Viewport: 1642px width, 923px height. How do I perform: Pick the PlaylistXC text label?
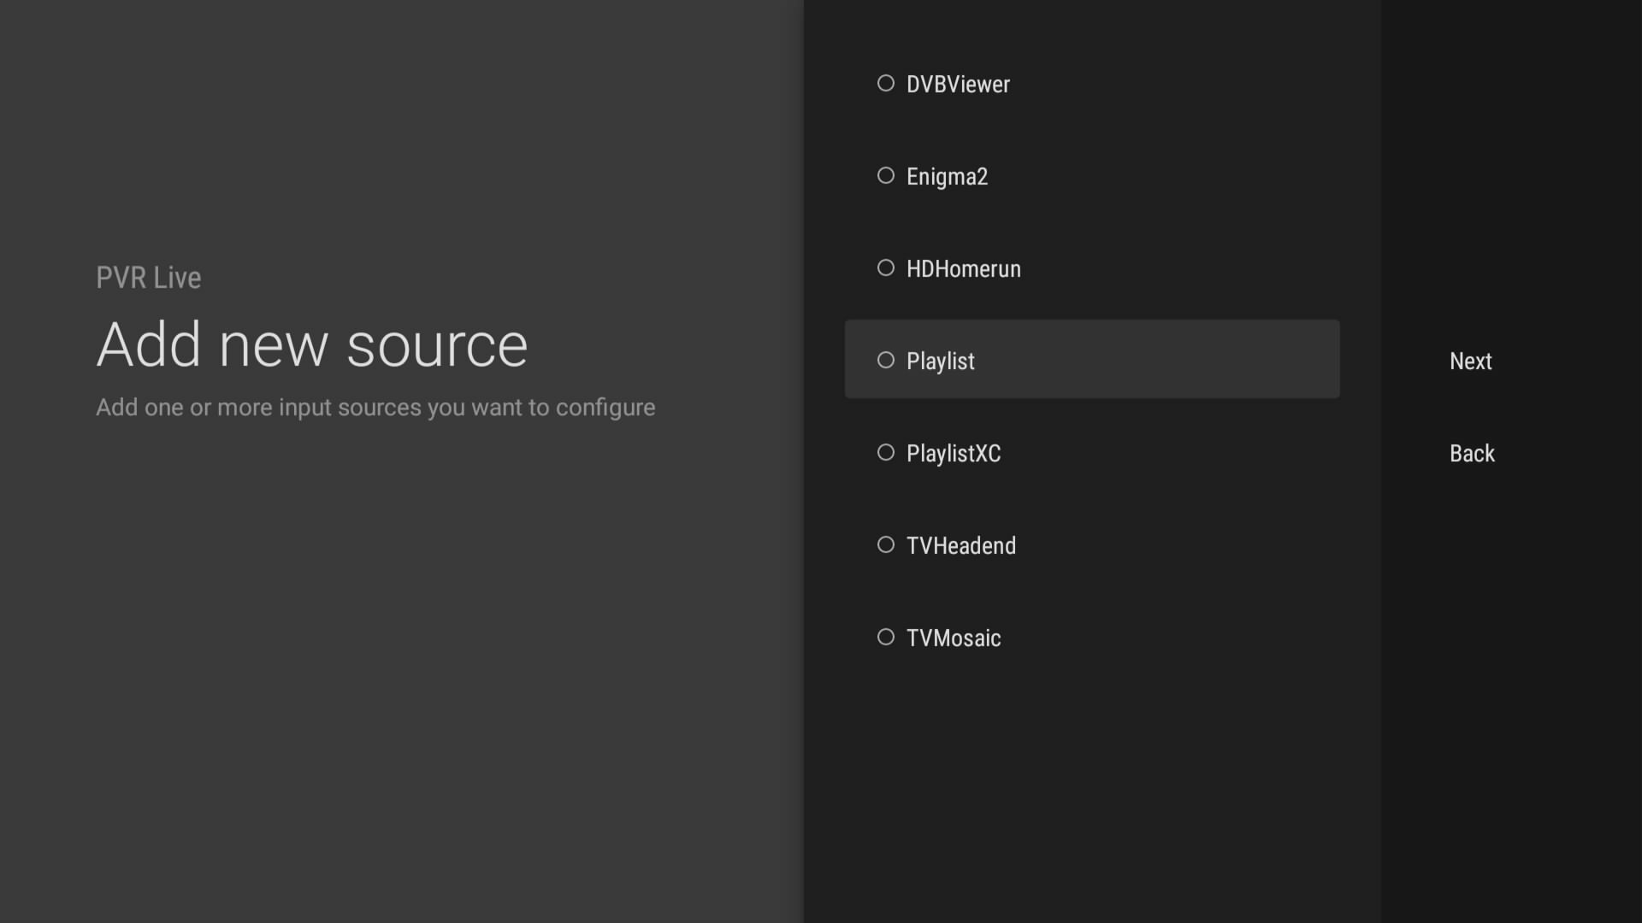[953, 453]
